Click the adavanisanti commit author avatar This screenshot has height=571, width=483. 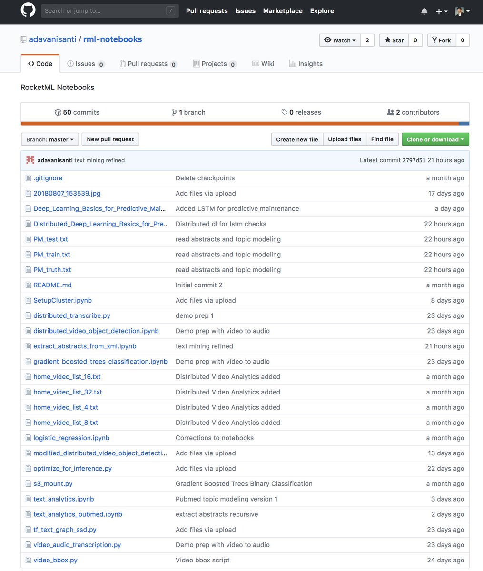(x=30, y=160)
